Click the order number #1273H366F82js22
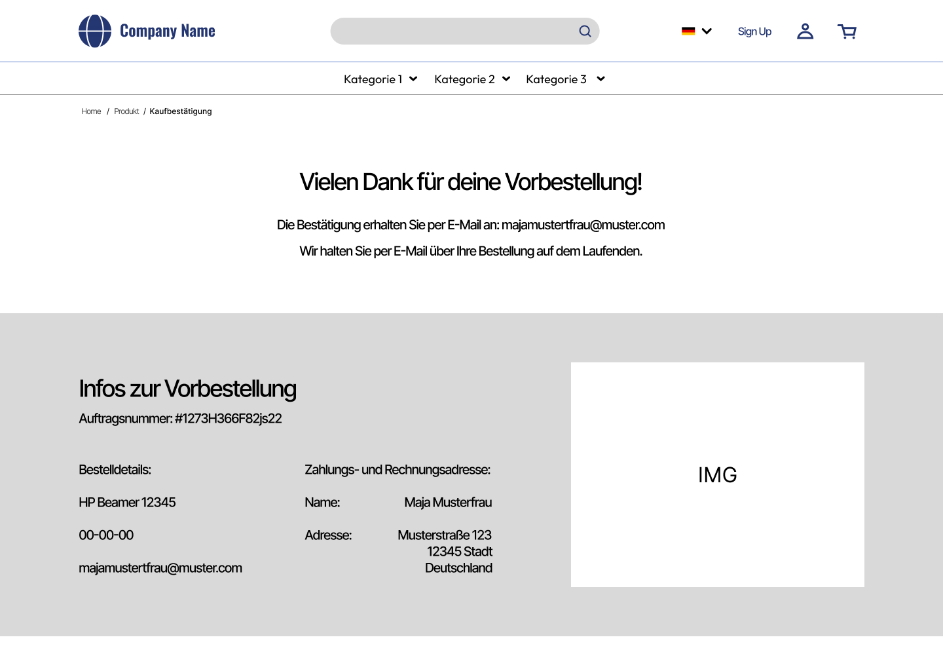 [x=228, y=419]
